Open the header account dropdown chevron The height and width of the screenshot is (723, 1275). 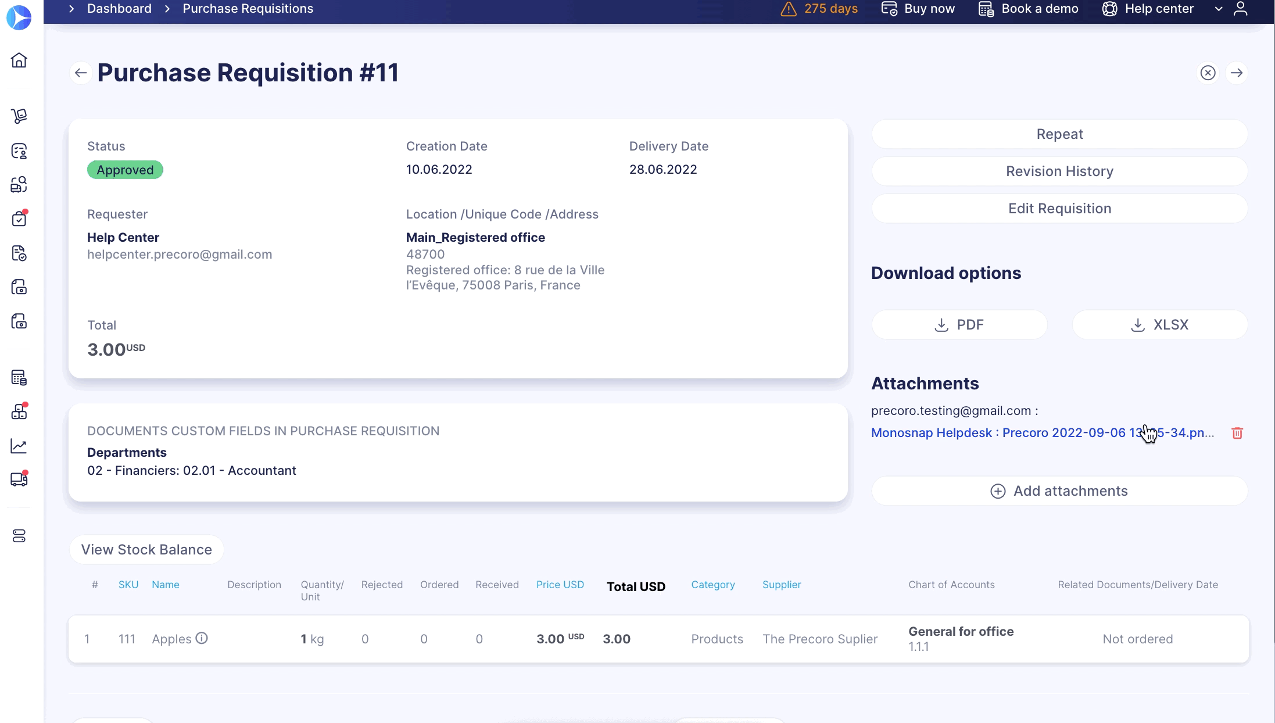tap(1217, 9)
